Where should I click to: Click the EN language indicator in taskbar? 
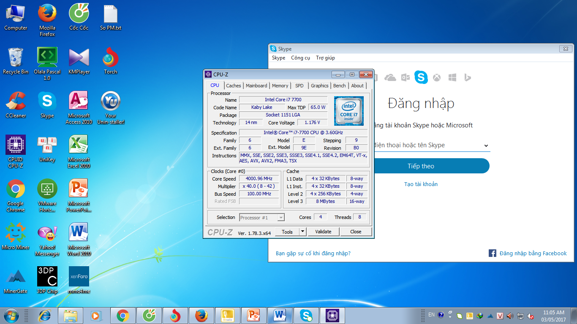click(x=431, y=315)
